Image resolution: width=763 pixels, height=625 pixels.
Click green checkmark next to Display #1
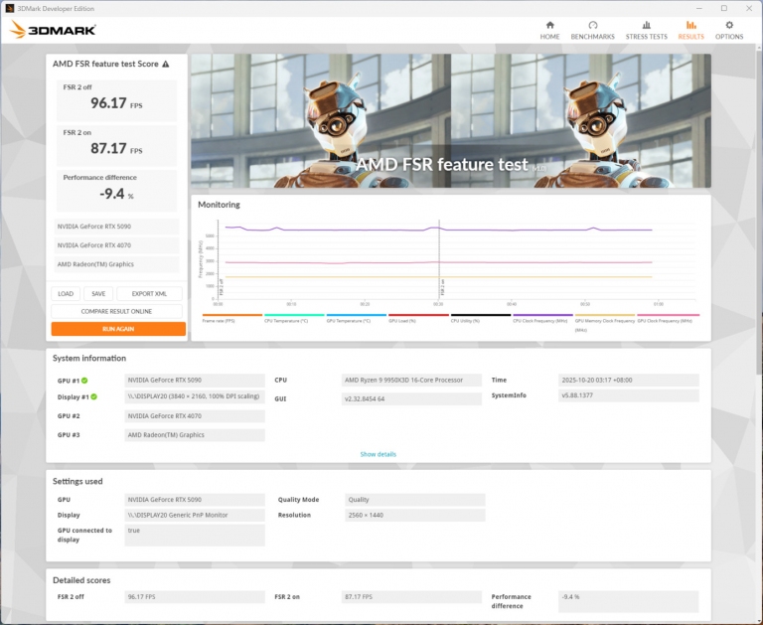tap(92, 396)
